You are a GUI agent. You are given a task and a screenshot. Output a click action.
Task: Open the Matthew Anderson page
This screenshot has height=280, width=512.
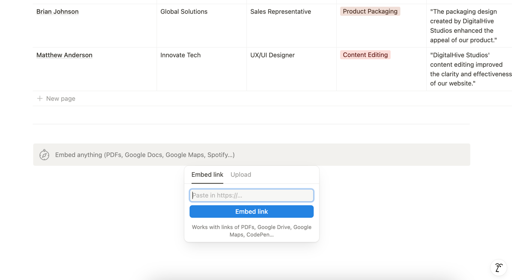[64, 55]
